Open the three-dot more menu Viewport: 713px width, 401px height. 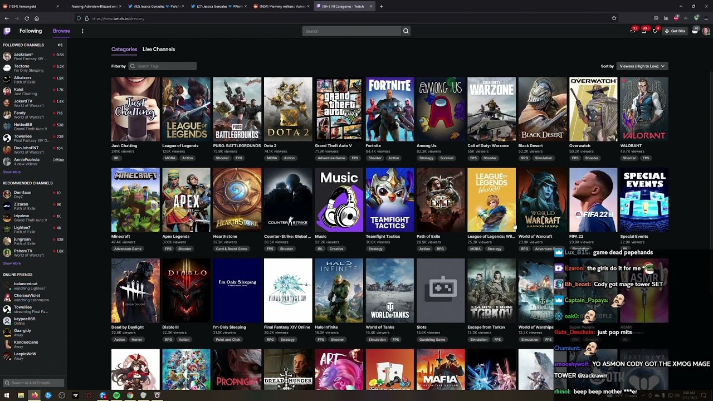coord(82,31)
